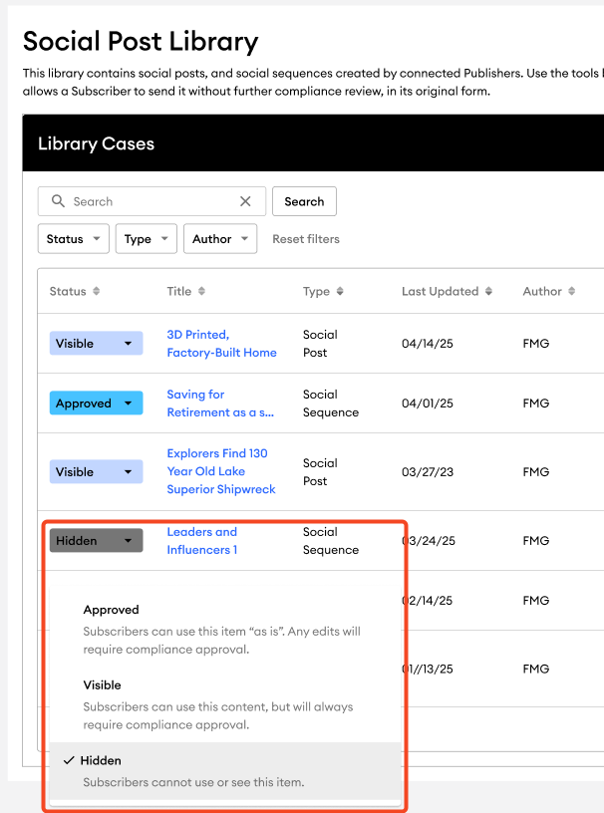Click the 04/14/25 last updated date
This screenshot has height=813, width=604.
coord(427,344)
